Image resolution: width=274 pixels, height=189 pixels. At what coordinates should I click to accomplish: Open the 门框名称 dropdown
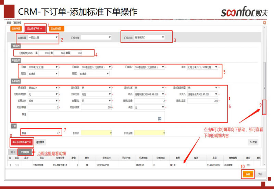(149, 38)
